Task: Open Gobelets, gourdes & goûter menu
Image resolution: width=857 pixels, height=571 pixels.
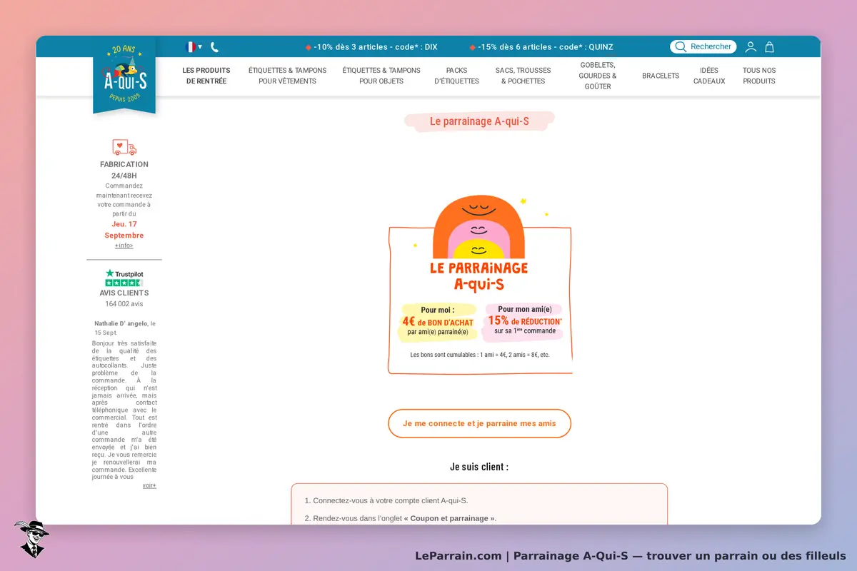Action: point(598,76)
